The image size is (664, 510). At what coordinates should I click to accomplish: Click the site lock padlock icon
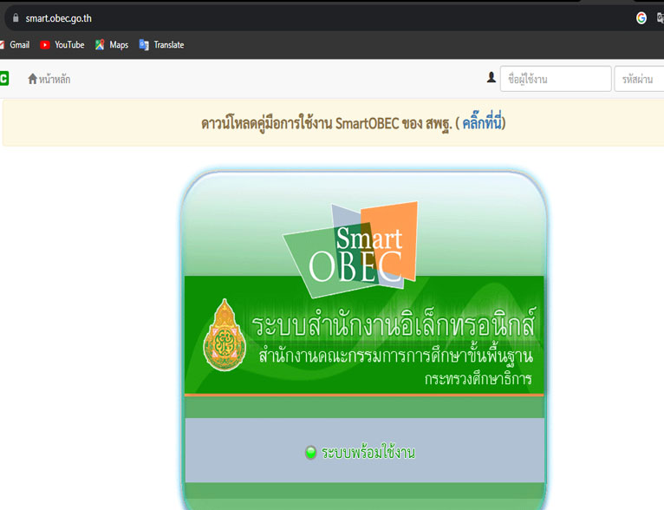(16, 18)
